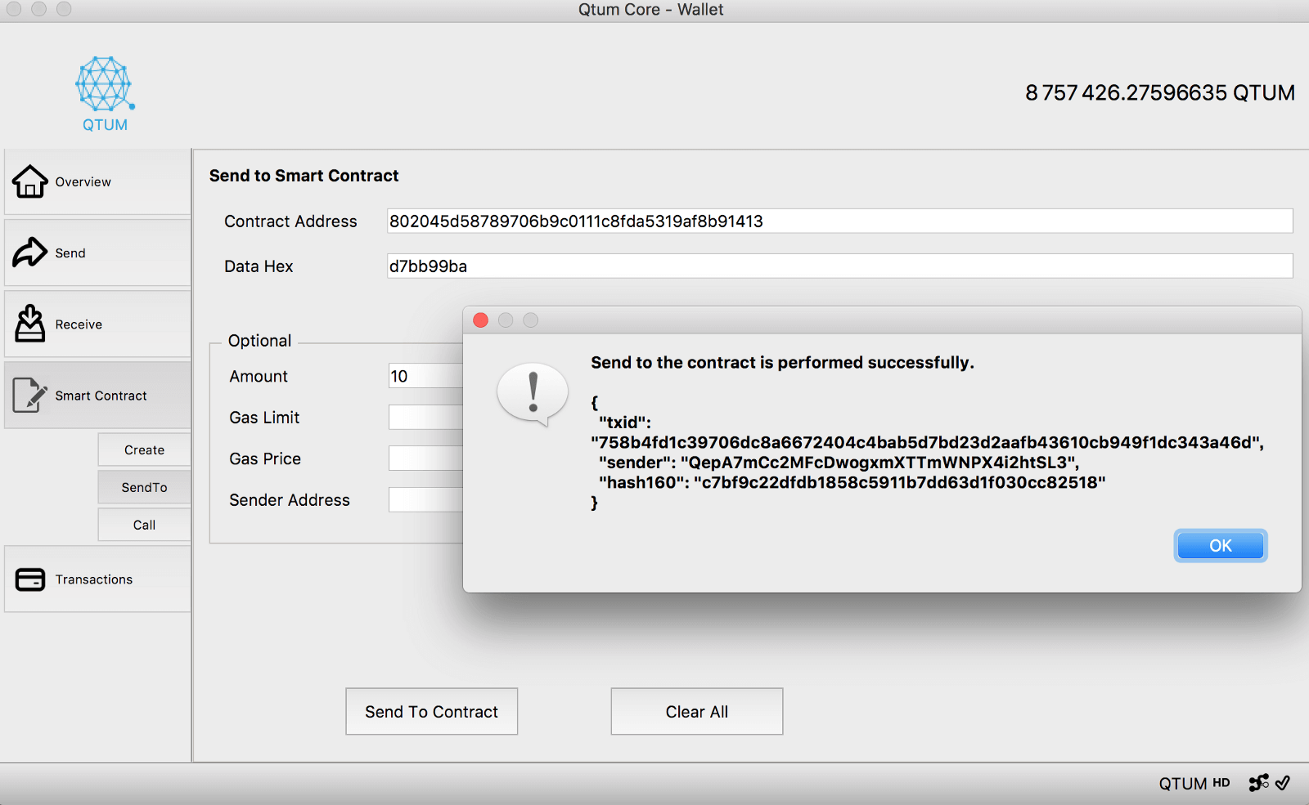The image size is (1309, 805).
Task: Click the Receive inbox icon
Action: pos(30,324)
